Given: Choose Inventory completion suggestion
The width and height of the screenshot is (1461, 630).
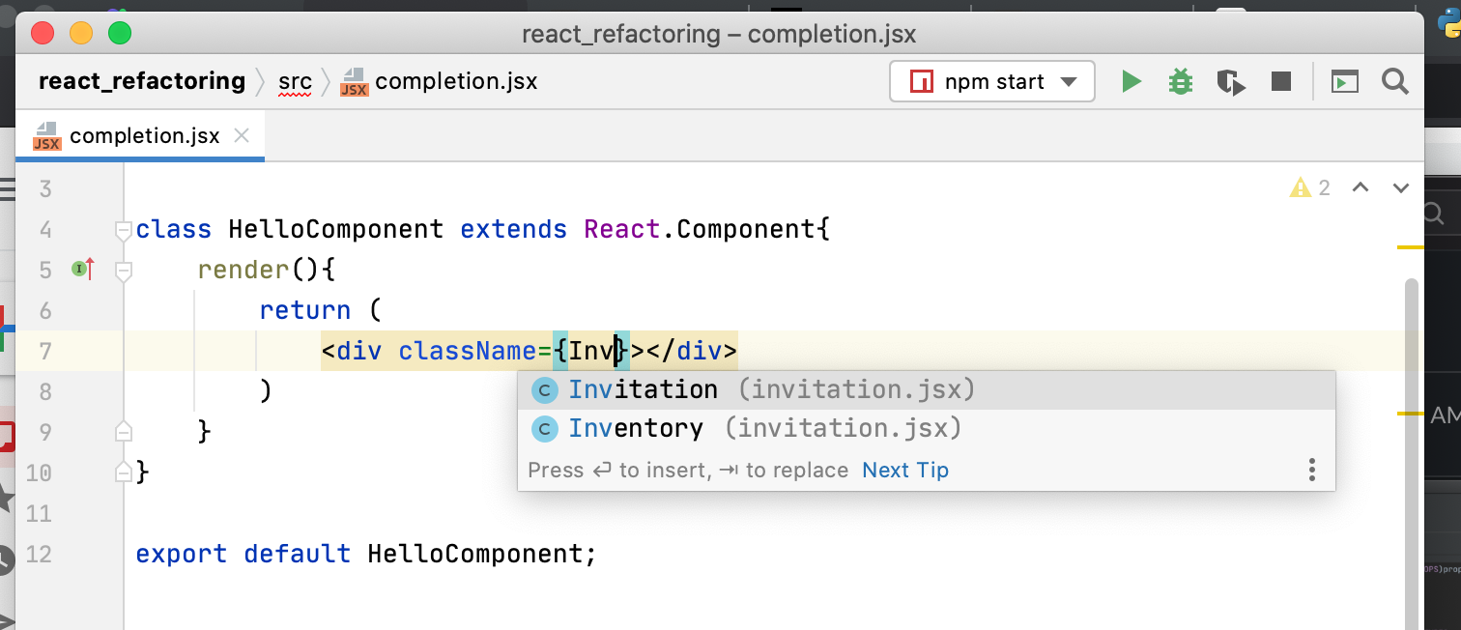Looking at the screenshot, I should pyautogui.click(x=927, y=428).
